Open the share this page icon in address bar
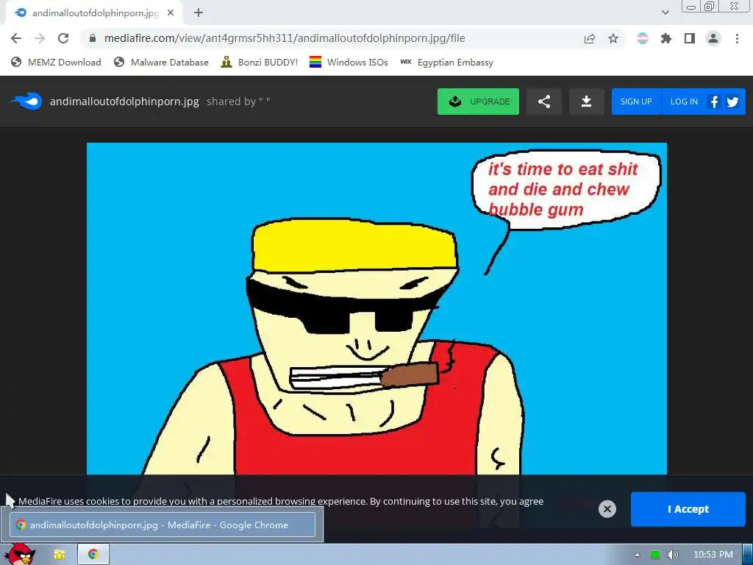 [590, 38]
